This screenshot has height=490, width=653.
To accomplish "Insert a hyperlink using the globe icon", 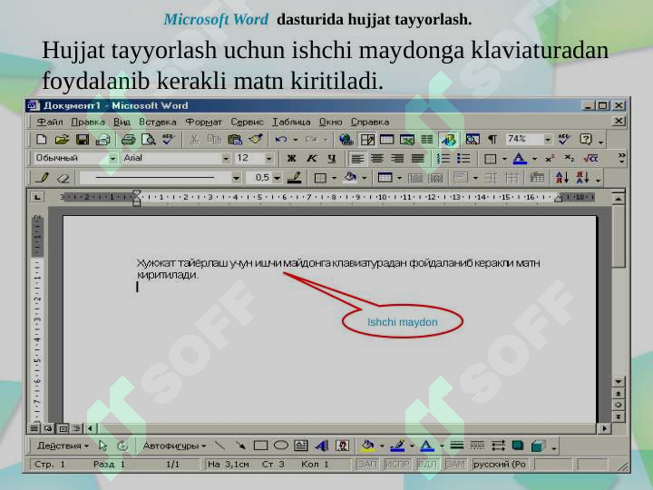I will click(x=346, y=139).
